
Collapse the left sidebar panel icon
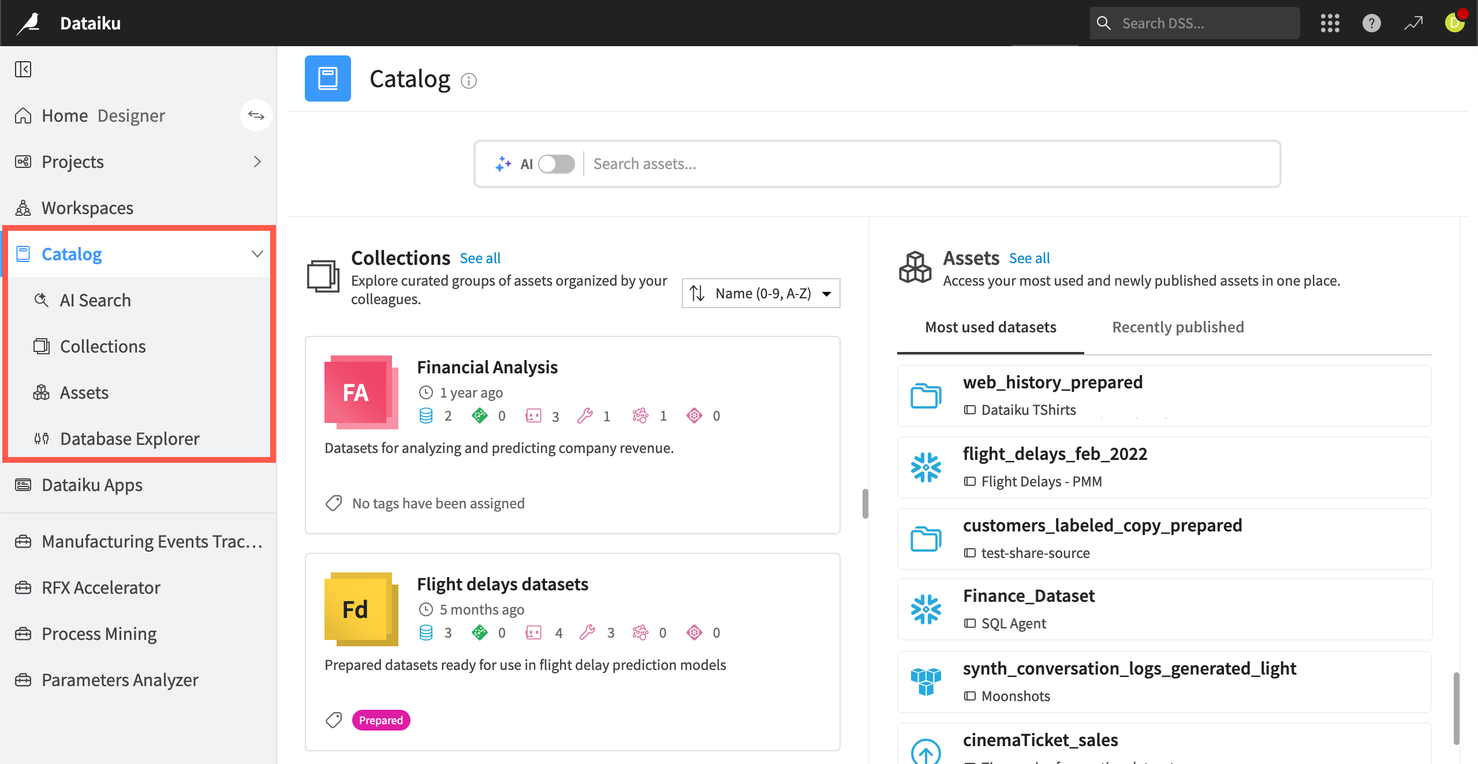click(23, 69)
